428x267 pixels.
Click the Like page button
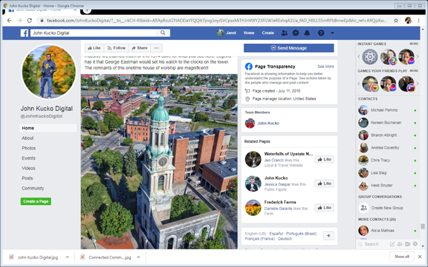tap(94, 48)
